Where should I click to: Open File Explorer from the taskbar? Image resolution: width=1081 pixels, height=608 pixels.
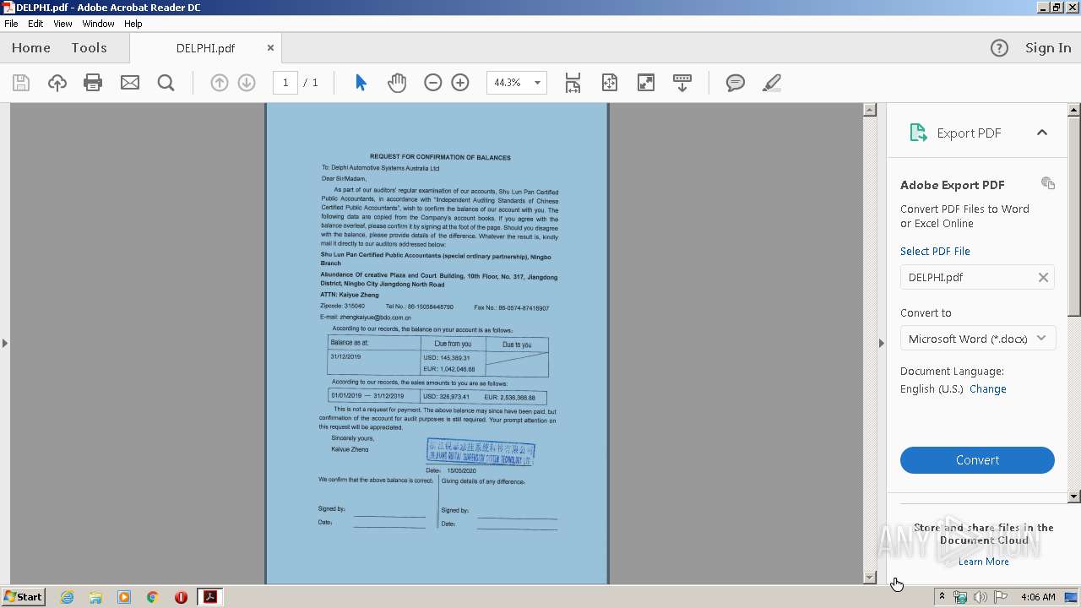[95, 597]
